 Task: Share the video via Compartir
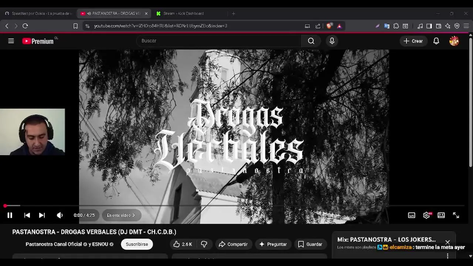233,244
